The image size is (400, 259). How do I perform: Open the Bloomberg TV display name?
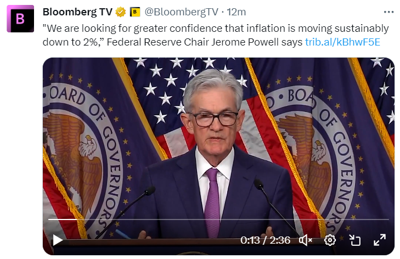click(77, 12)
